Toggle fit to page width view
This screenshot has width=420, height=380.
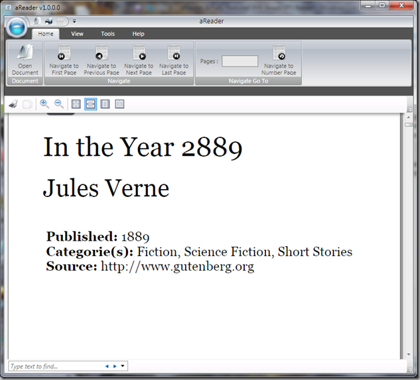click(x=90, y=104)
